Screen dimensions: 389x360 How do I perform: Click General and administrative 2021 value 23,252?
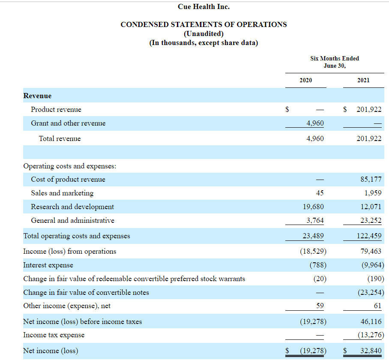pyautogui.click(x=371, y=221)
